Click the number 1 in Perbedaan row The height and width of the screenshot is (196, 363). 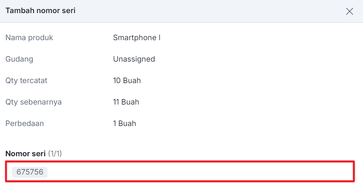coord(115,124)
